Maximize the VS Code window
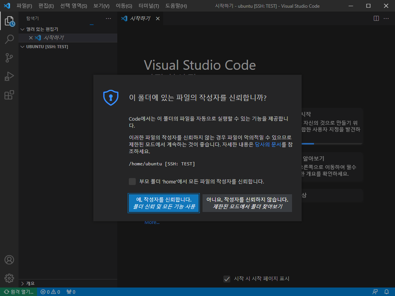This screenshot has width=395, height=296. [368, 6]
